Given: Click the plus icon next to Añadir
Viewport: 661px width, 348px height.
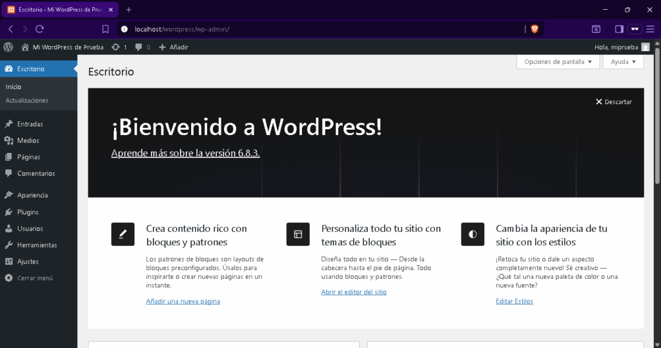Looking at the screenshot, I should click(162, 47).
